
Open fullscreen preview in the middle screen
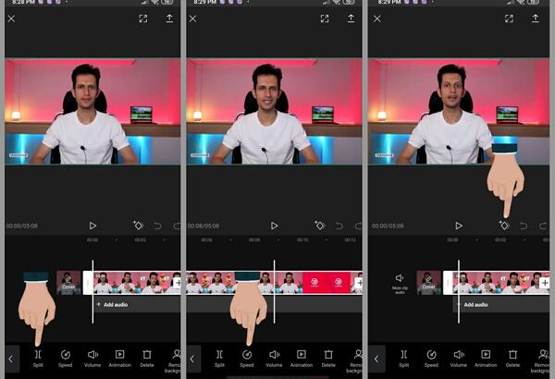coord(325,18)
